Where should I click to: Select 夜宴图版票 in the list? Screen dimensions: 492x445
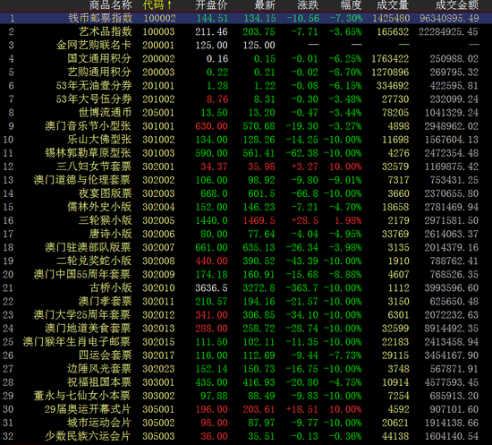coord(106,193)
